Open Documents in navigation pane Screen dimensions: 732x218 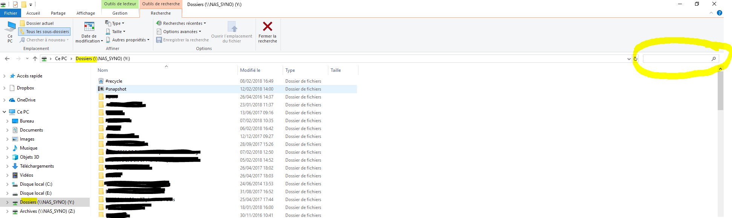click(31, 130)
